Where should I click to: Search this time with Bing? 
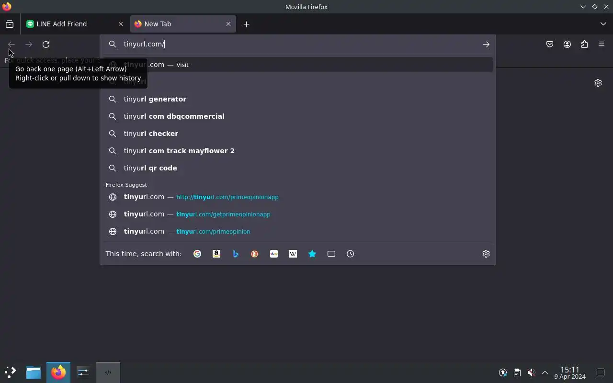point(236,254)
